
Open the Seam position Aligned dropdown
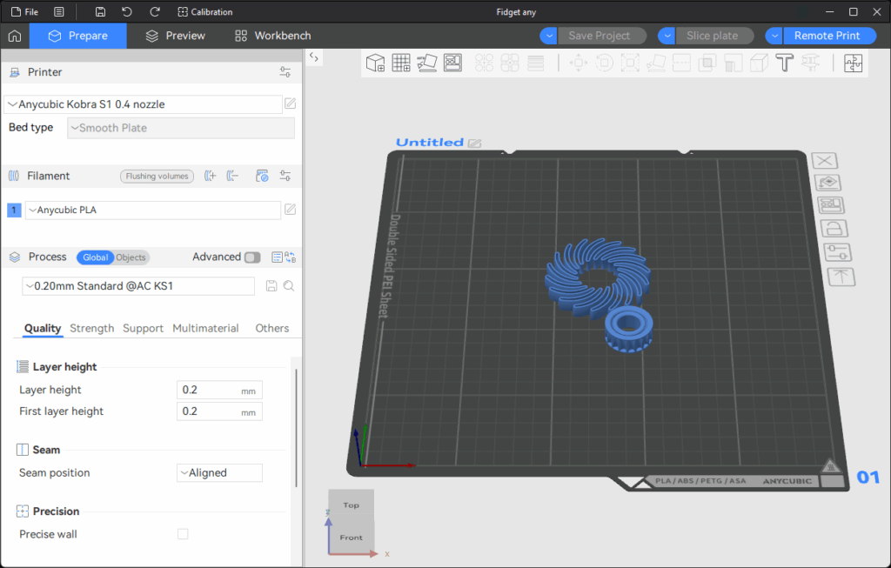click(219, 473)
